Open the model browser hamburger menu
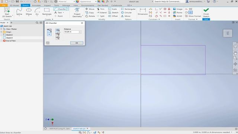 point(41,23)
